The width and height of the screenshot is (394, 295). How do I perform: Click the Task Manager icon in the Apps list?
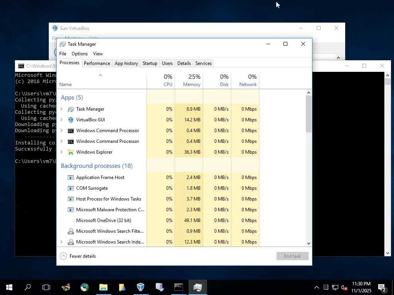pos(71,109)
